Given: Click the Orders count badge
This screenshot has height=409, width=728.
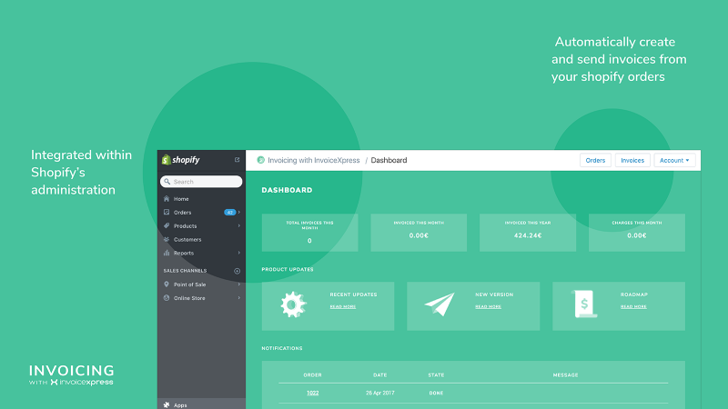Looking at the screenshot, I should pos(230,213).
